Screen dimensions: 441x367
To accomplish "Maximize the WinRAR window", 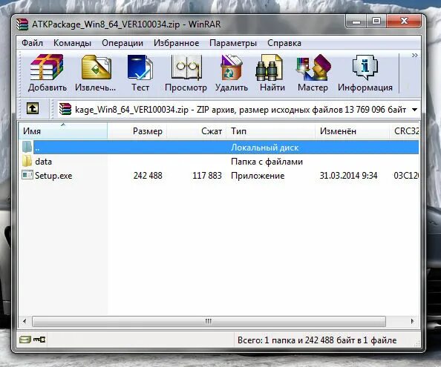I will tap(376, 21).
